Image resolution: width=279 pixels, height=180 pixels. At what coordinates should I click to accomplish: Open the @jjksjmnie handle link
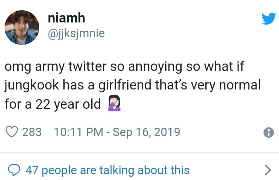[x=76, y=33]
